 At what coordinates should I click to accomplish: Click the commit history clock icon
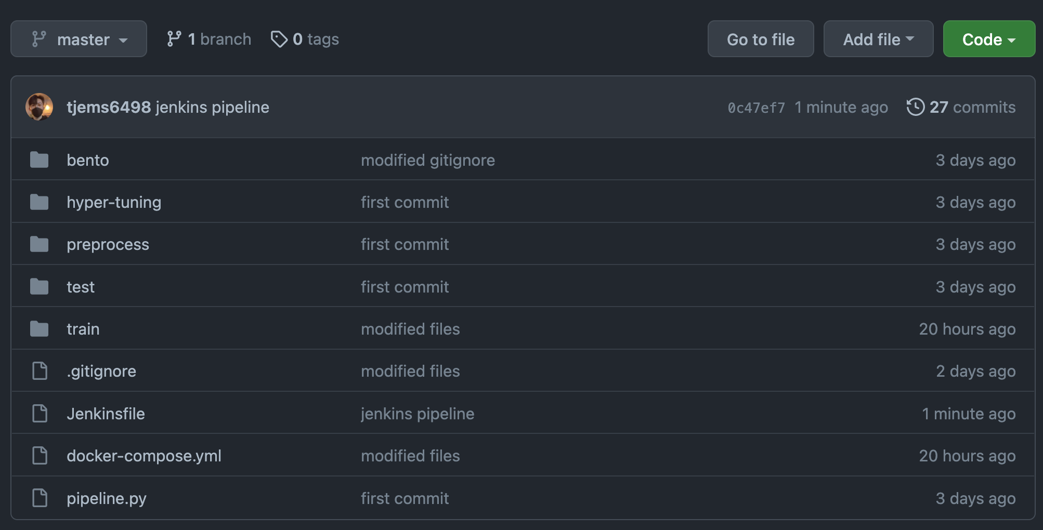[x=915, y=107]
